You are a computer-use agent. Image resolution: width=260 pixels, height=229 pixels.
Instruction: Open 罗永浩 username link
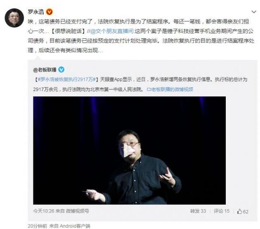tap(36, 12)
